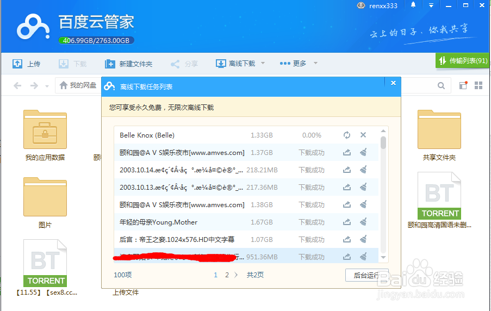The width and height of the screenshot is (491, 311).
Task: Open folder icon for 1.38GB 颐和园 task
Action: click(347, 204)
